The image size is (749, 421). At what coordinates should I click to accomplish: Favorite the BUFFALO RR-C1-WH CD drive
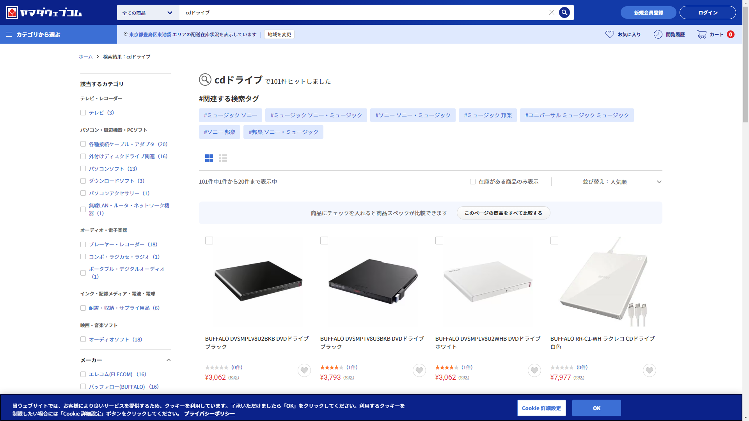tap(649, 370)
